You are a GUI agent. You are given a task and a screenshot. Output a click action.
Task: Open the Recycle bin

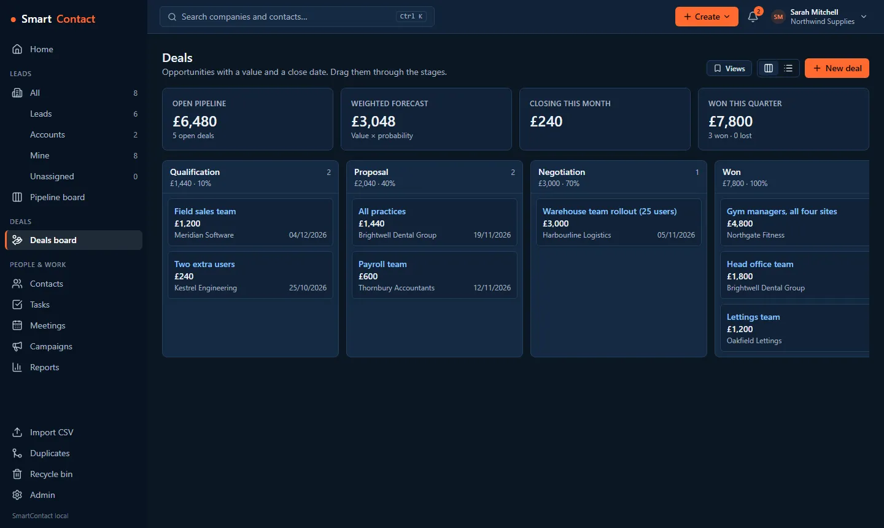(74, 474)
